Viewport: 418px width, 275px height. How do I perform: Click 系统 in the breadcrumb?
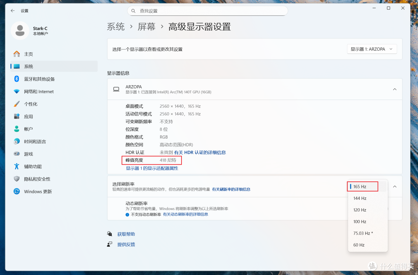[116, 27]
